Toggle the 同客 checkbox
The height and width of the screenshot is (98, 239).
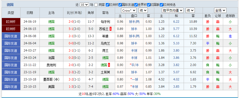pos(96,5)
